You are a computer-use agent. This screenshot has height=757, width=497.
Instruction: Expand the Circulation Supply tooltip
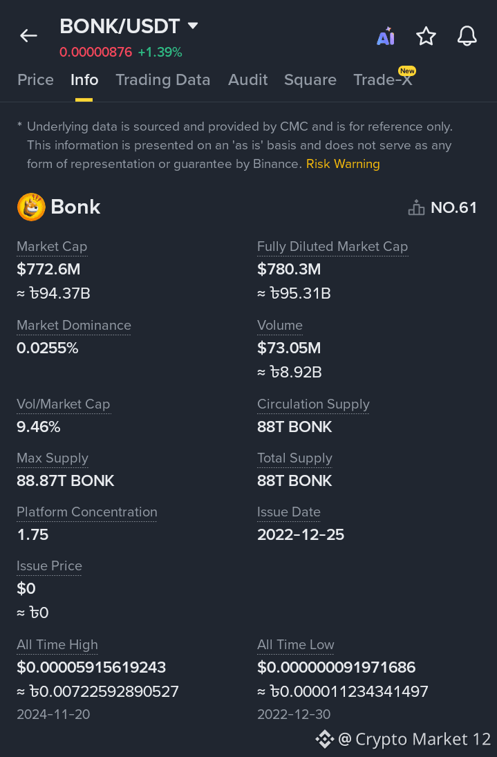pos(313,404)
